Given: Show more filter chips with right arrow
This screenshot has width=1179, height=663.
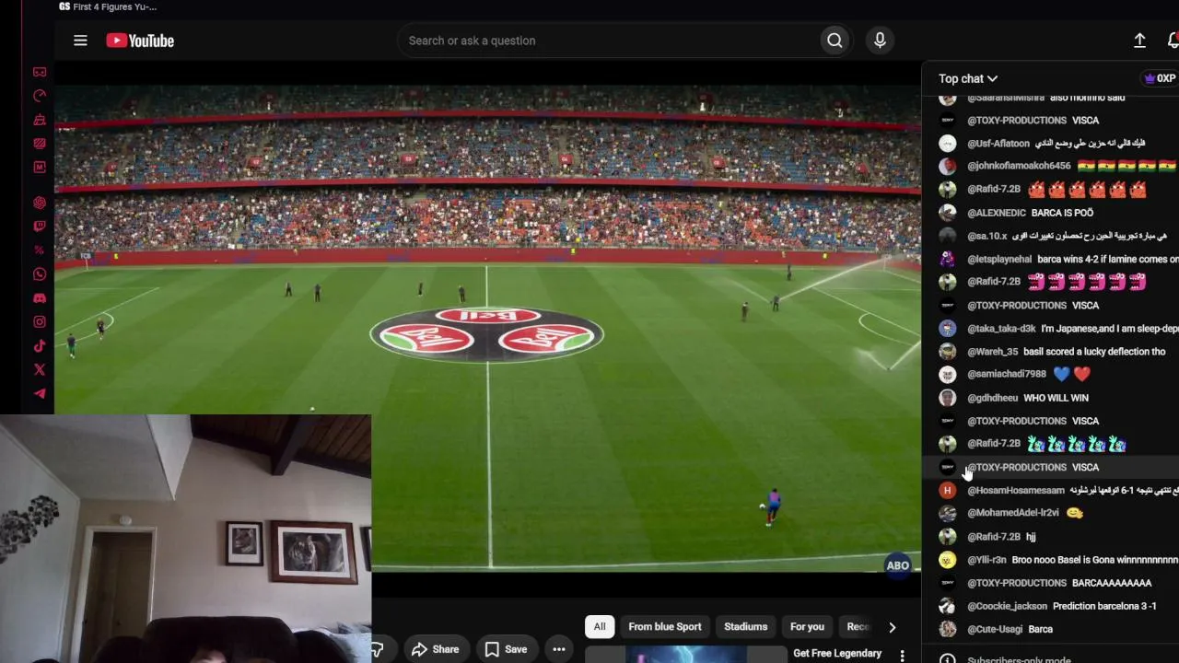Looking at the screenshot, I should [x=892, y=627].
